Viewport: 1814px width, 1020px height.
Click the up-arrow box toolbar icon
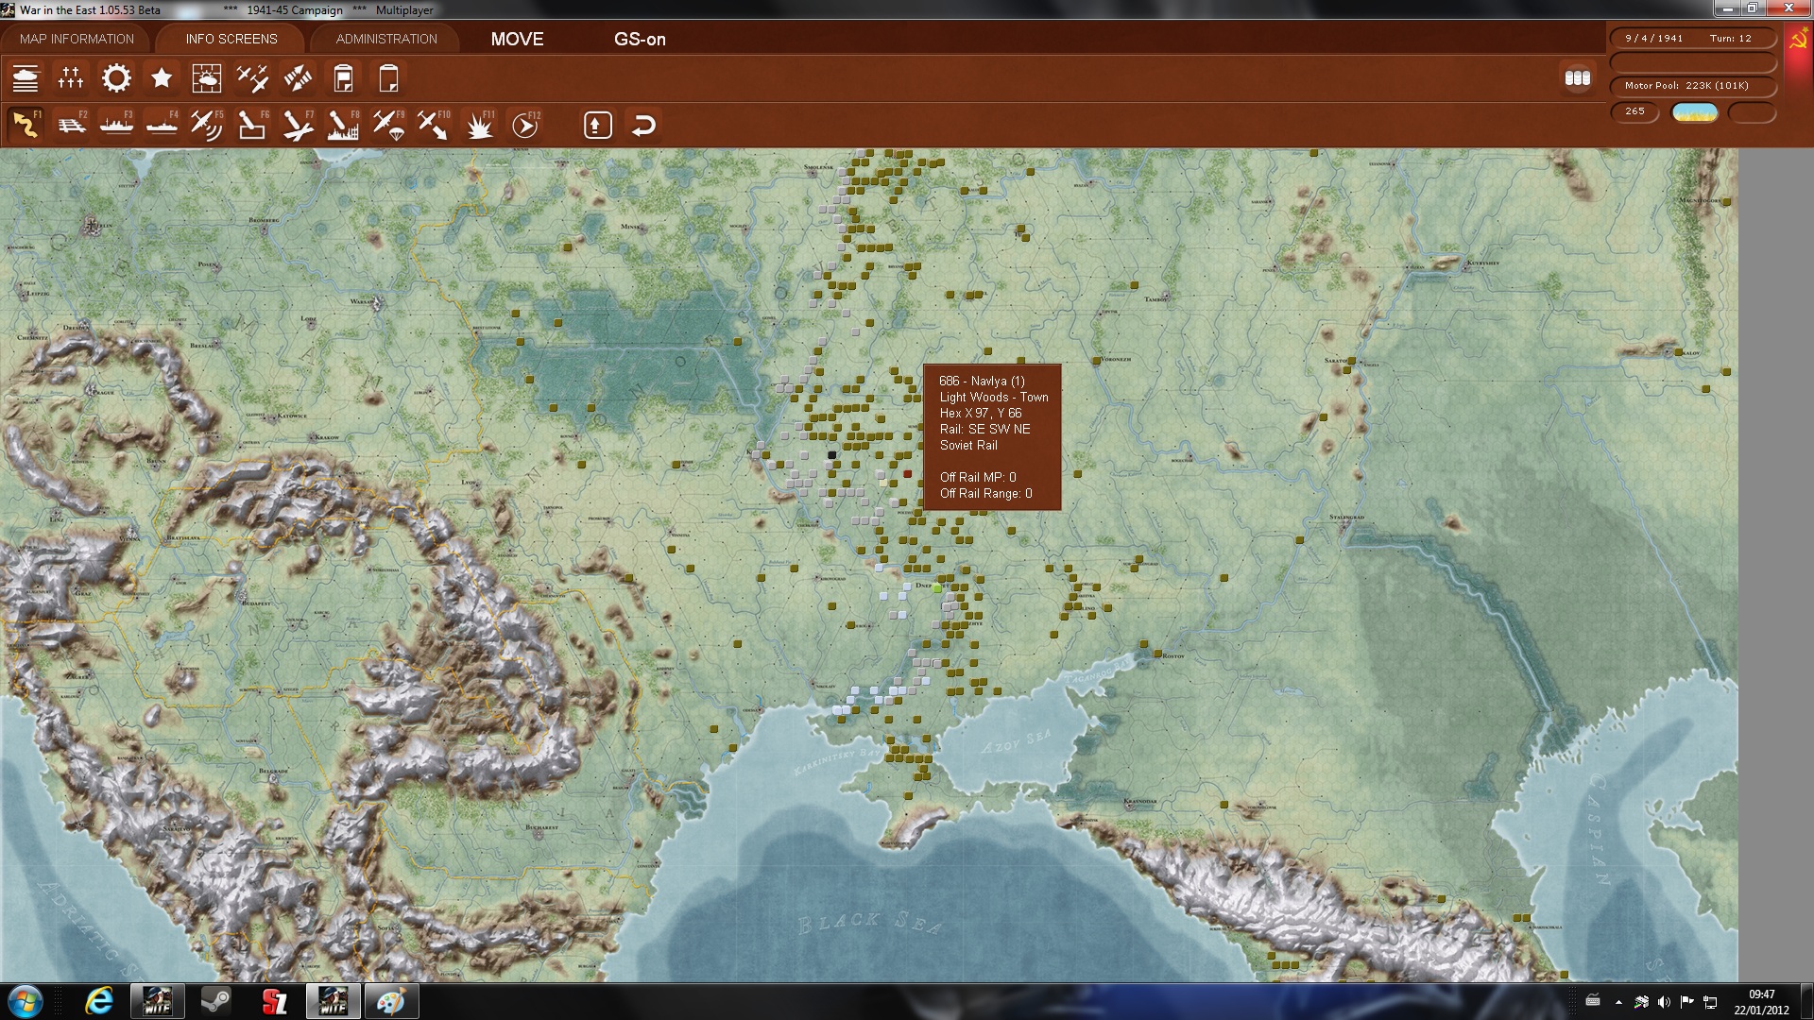click(x=598, y=125)
